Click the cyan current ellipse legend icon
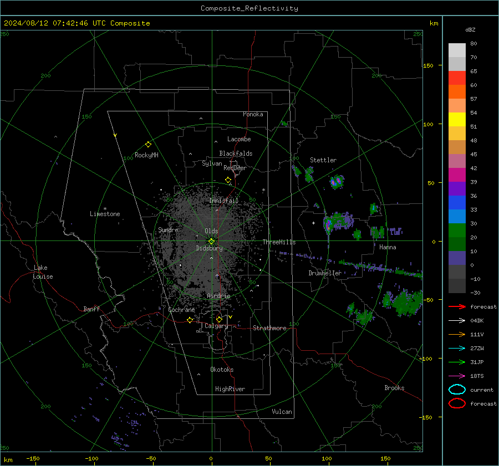The image size is (499, 466). [457, 390]
